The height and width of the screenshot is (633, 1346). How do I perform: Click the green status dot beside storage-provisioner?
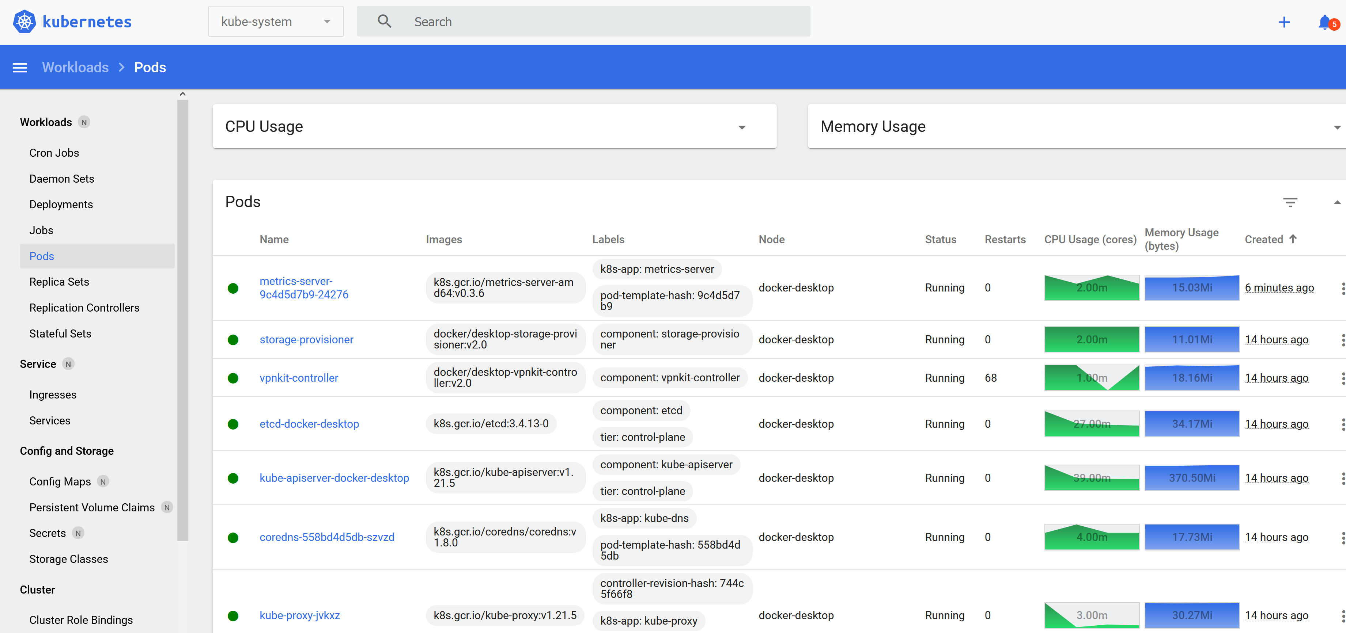pos(233,339)
